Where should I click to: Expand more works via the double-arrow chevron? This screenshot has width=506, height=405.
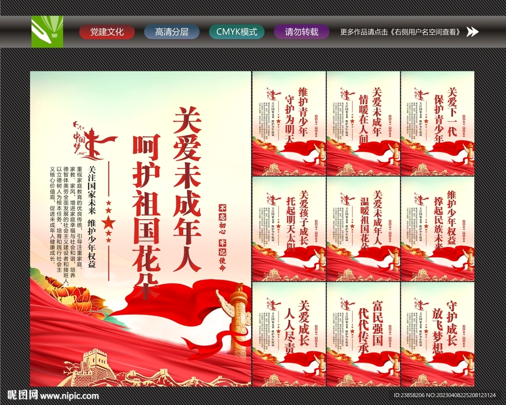[x=471, y=32]
